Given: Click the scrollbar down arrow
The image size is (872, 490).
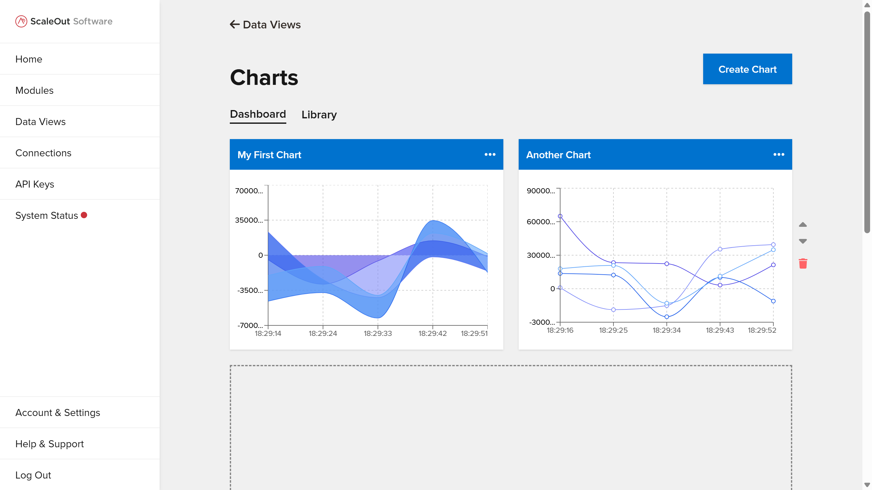Looking at the screenshot, I should (867, 485).
